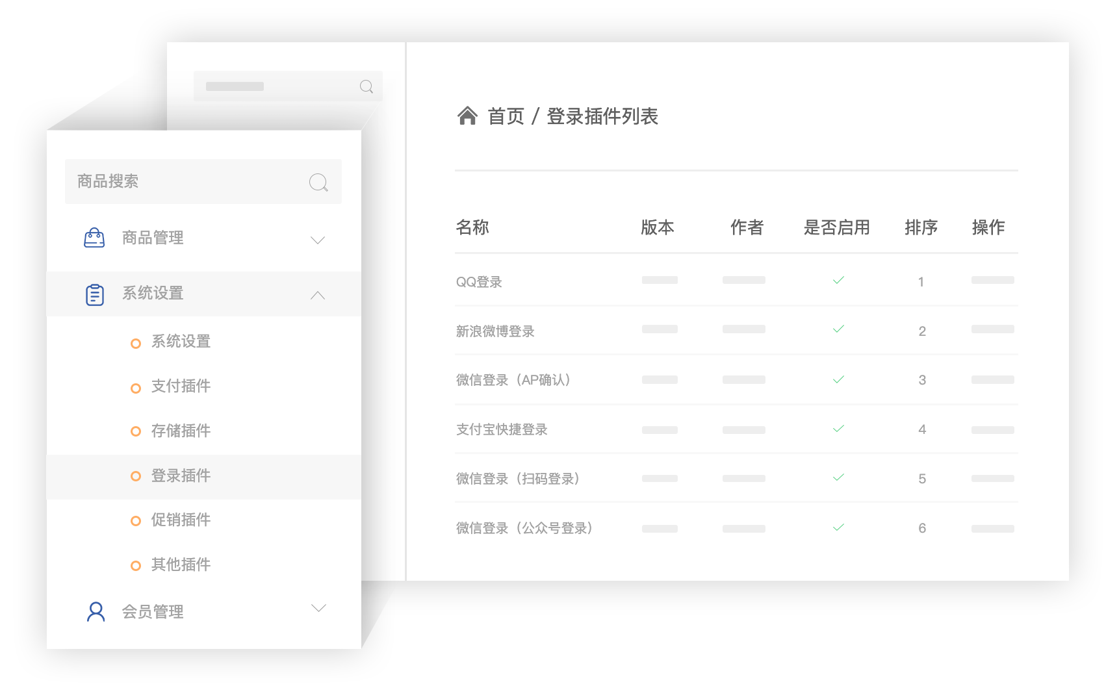Click the search icon in top background panel

pyautogui.click(x=367, y=86)
